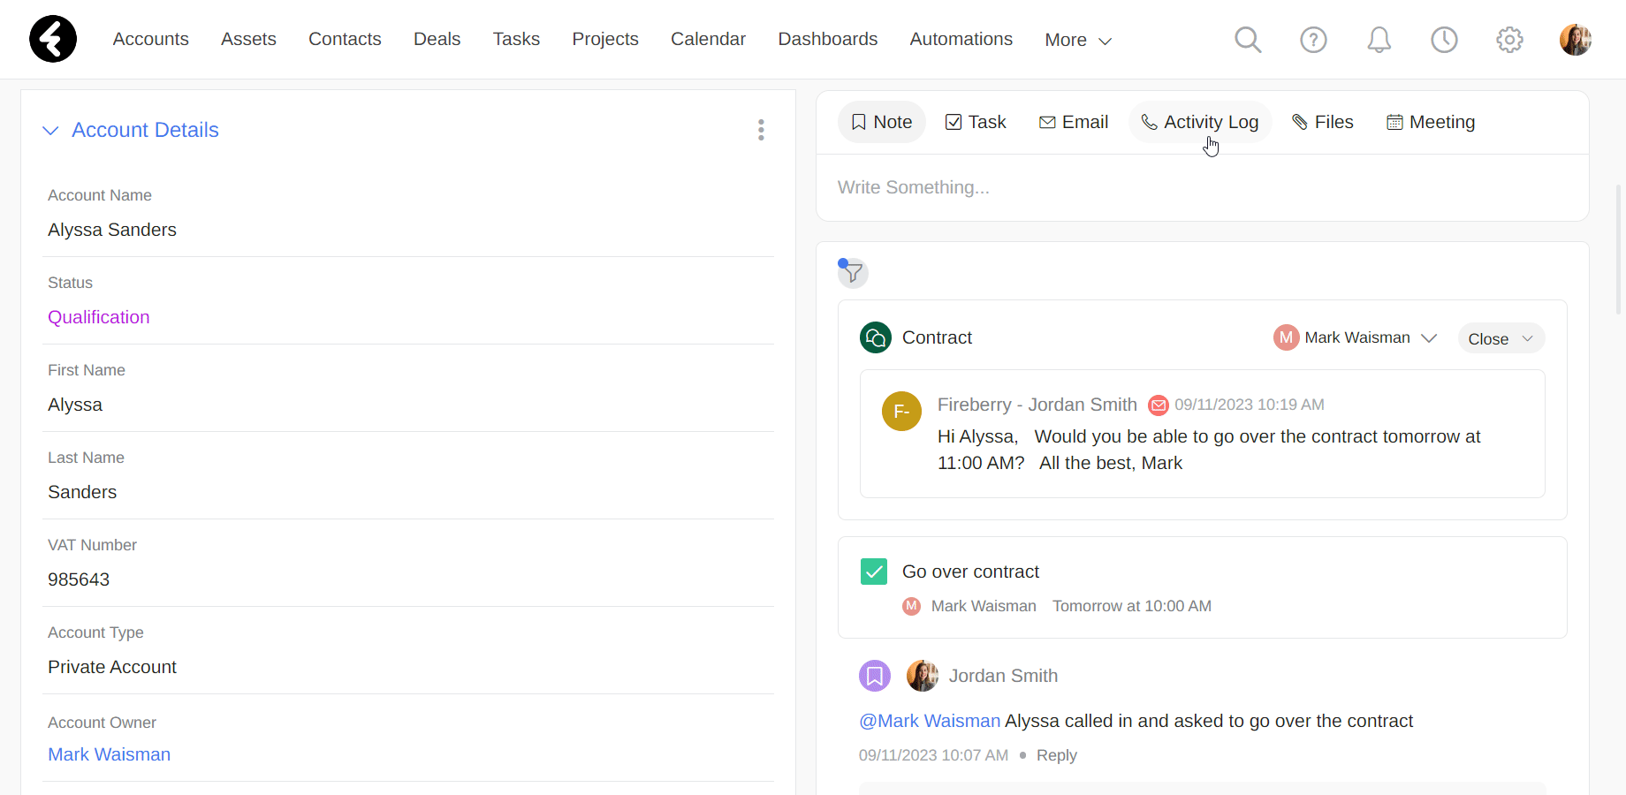Click the @Mark Waisman mention
Screen dimensions: 1626x795
coord(930,721)
